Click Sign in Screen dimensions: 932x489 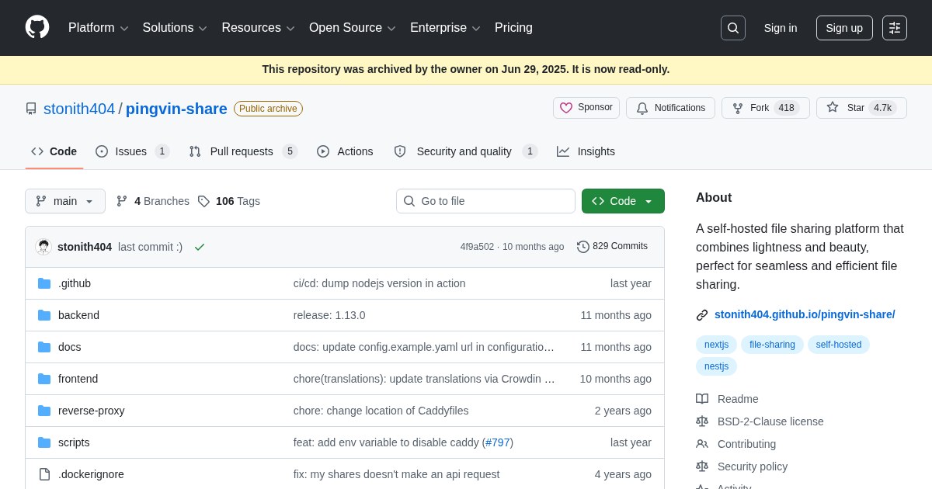point(781,28)
